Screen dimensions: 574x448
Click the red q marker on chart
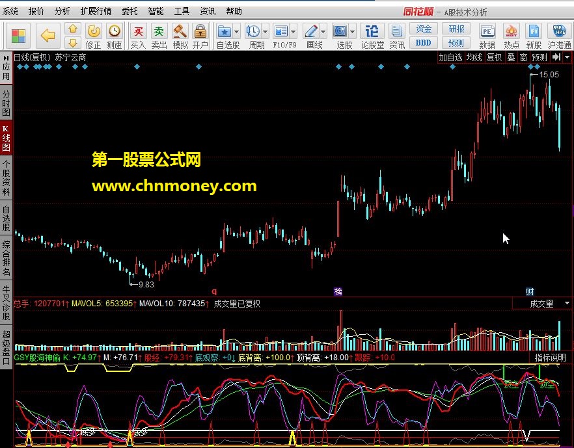[214, 291]
